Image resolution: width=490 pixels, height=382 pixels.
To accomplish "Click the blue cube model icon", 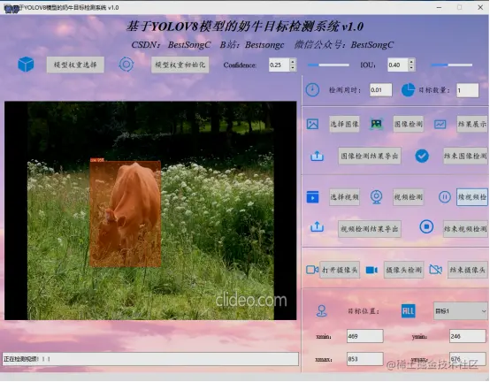I will click(26, 65).
